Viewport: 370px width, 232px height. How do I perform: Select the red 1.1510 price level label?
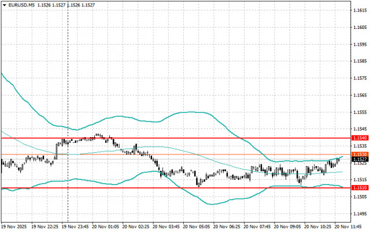pyautogui.click(x=360, y=187)
